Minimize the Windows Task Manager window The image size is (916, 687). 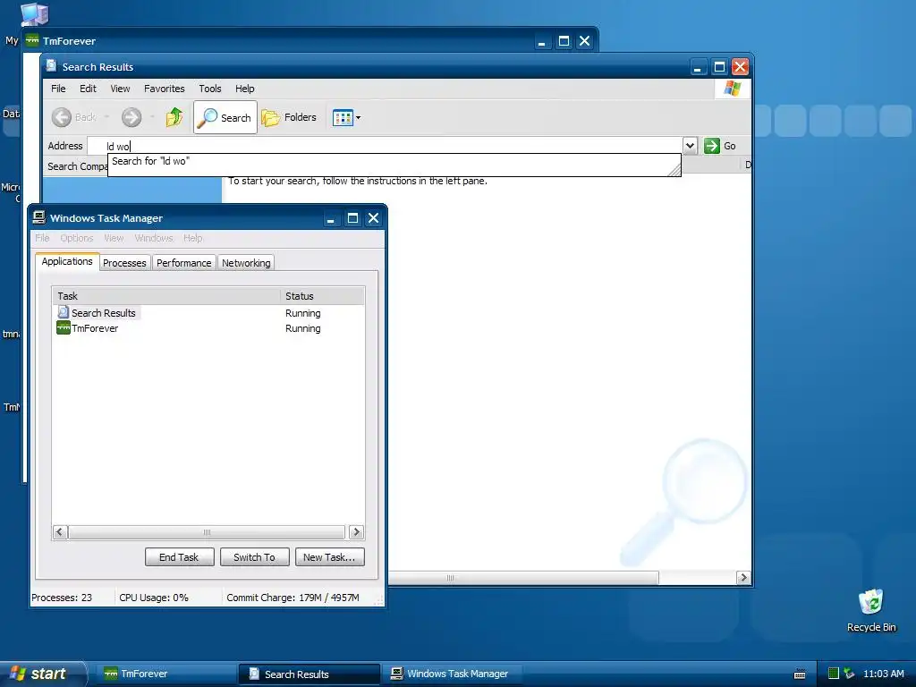[331, 218]
